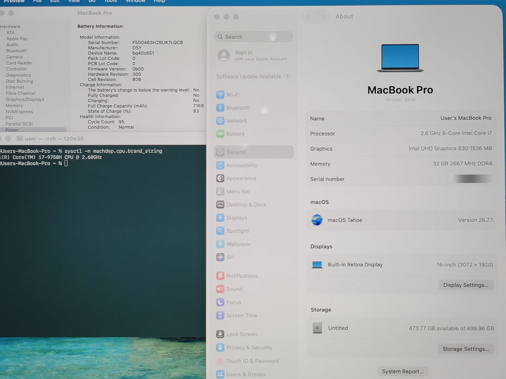The height and width of the screenshot is (379, 506).
Task: Open the System Report... button
Action: click(x=402, y=371)
